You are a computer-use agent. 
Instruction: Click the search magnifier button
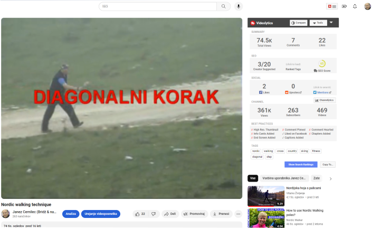coord(224,6)
